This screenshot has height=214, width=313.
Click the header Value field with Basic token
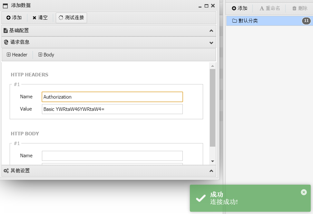click(112, 109)
